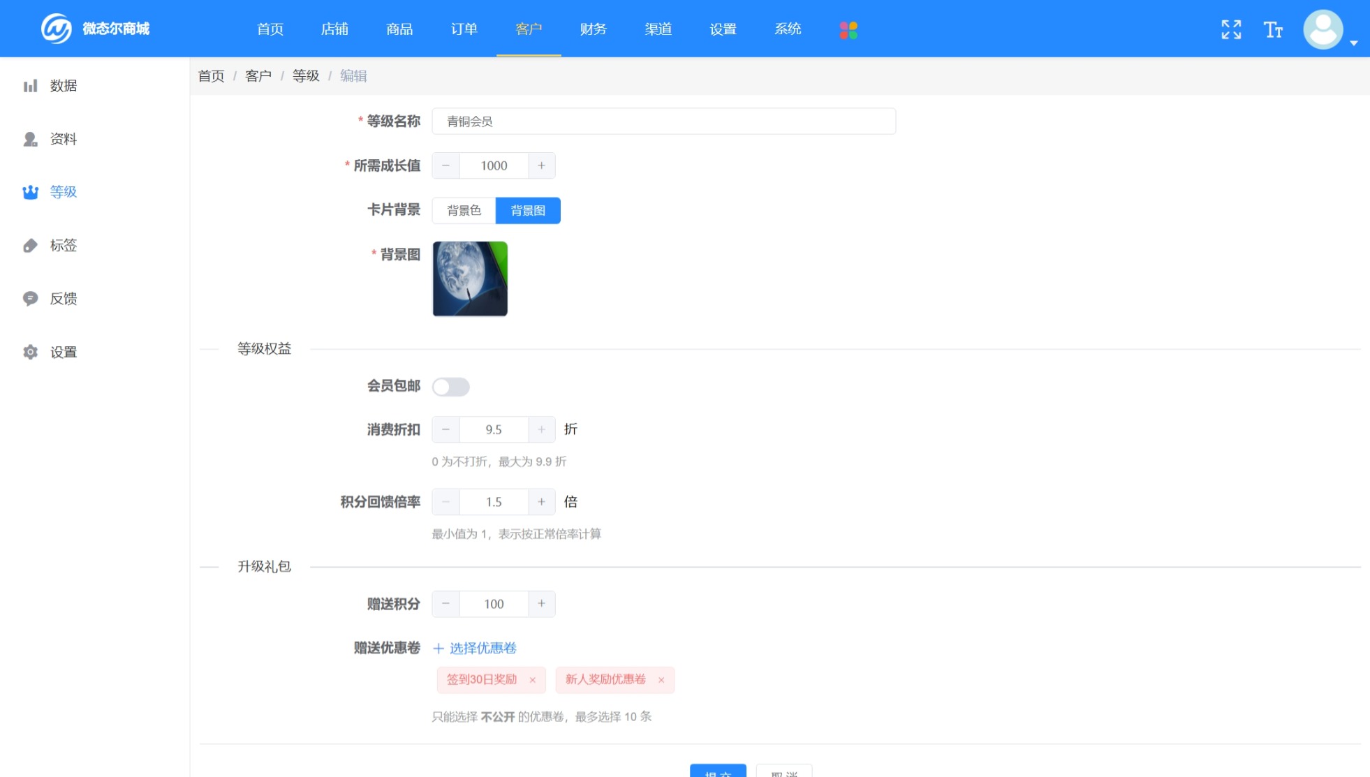Open the 反馈 feedback section
Screen dimensions: 1370x777
pos(61,299)
